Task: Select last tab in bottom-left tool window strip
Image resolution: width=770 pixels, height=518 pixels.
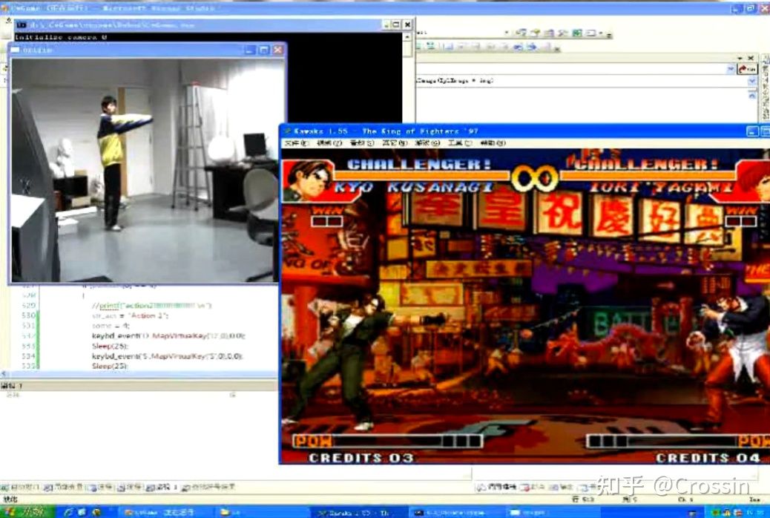Action: pyautogui.click(x=208, y=488)
